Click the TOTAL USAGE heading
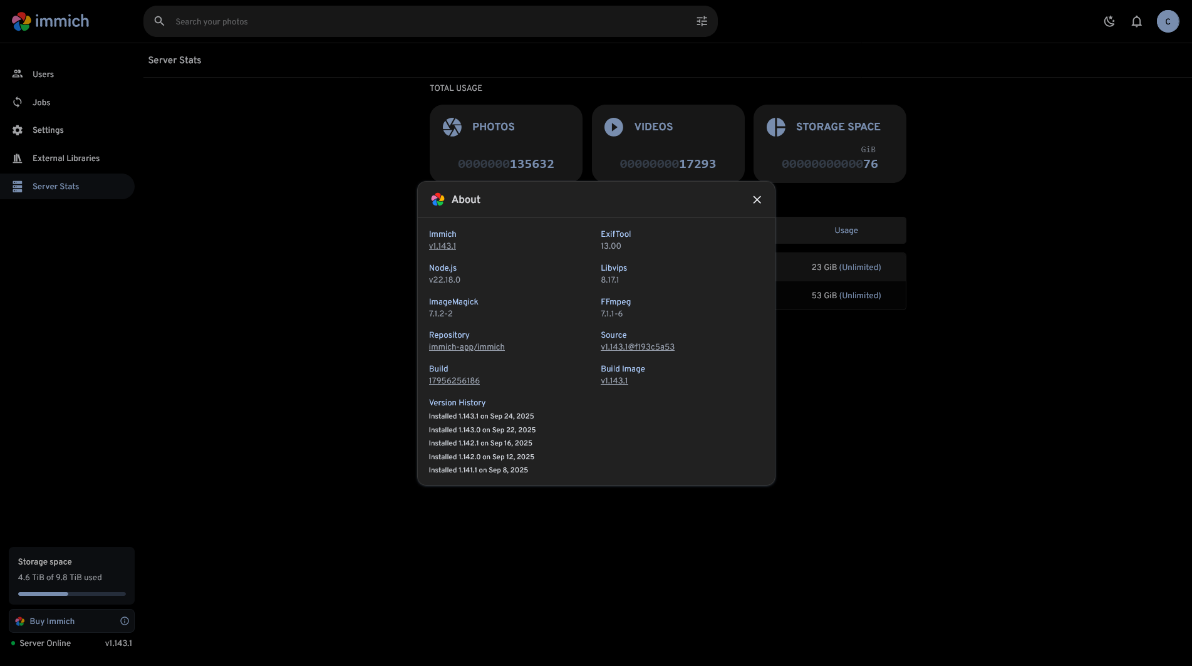 (x=456, y=88)
